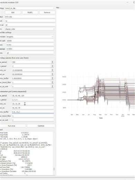Image resolution: width=135 pixels, height=180 pixels.
Task: Click the rsi_period spinbox stepper arrows
Action: [x=52, y=66]
